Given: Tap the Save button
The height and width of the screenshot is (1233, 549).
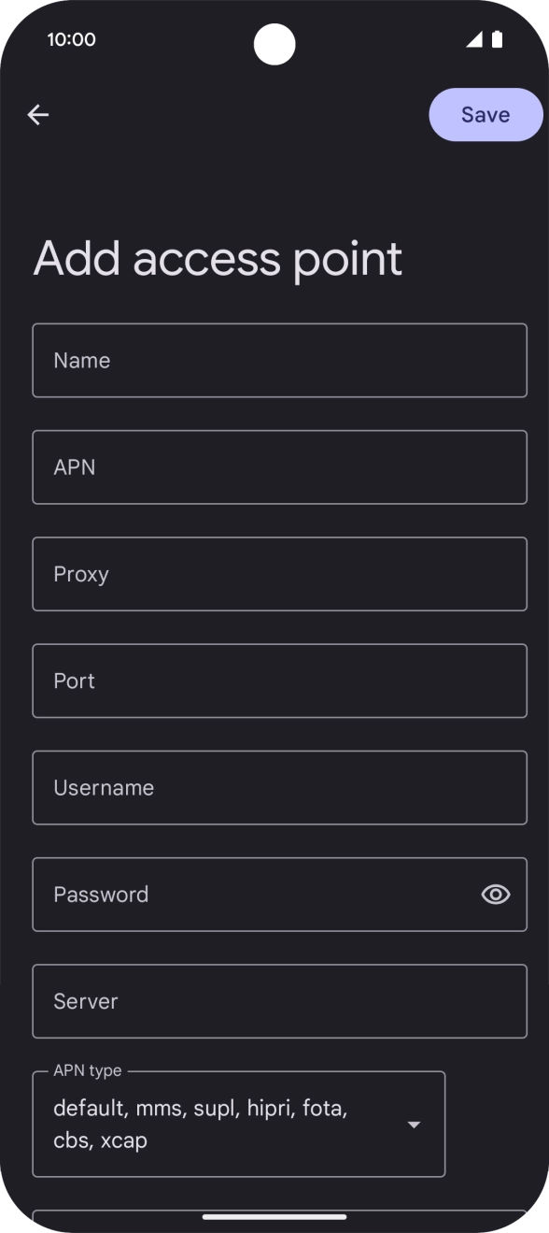Looking at the screenshot, I should (485, 114).
